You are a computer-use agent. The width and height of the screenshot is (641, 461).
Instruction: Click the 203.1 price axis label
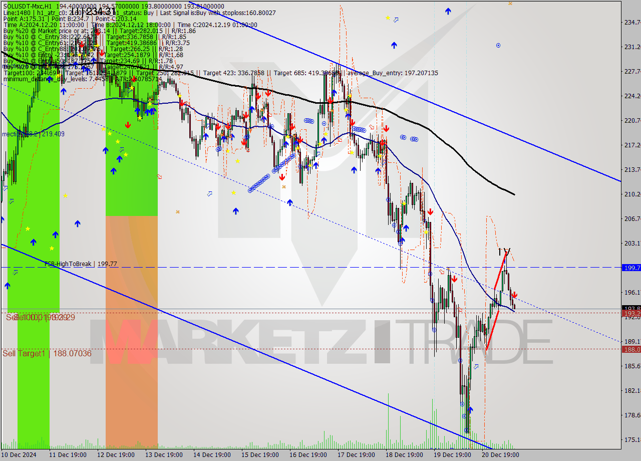click(632, 243)
